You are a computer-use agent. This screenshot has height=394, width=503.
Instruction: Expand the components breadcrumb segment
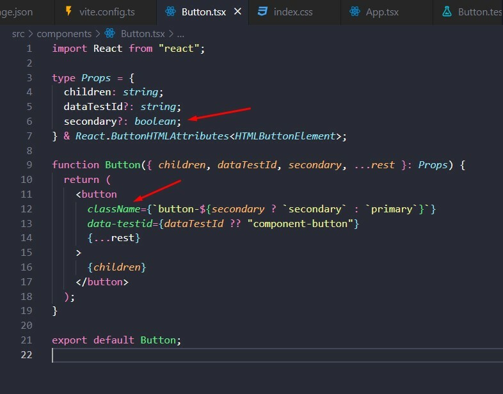point(64,33)
